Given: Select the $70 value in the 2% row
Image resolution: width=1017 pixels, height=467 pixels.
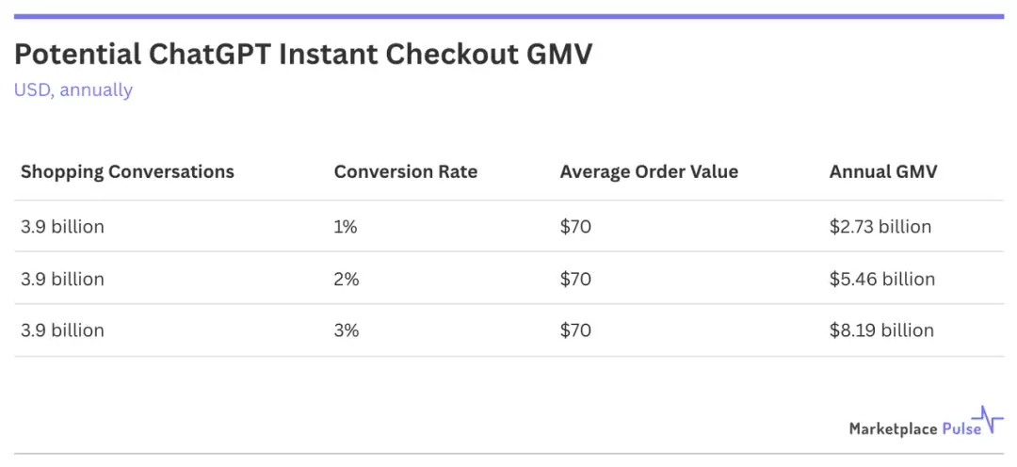Looking at the screenshot, I should pos(575,279).
